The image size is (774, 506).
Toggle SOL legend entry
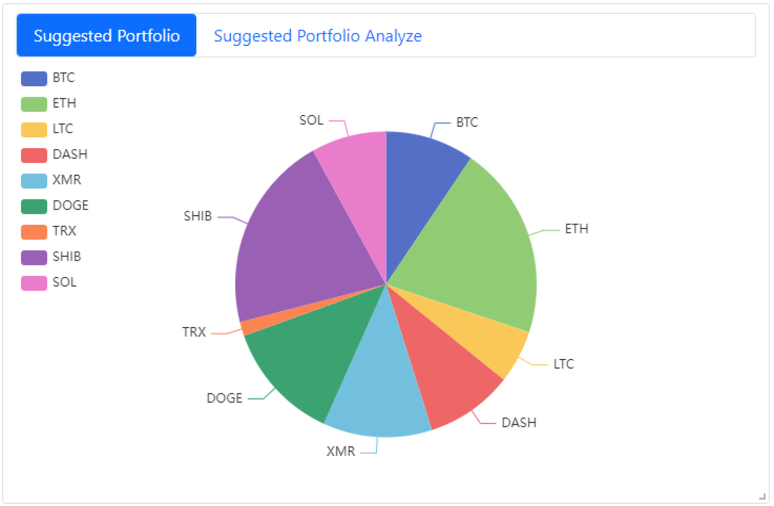[x=48, y=283]
